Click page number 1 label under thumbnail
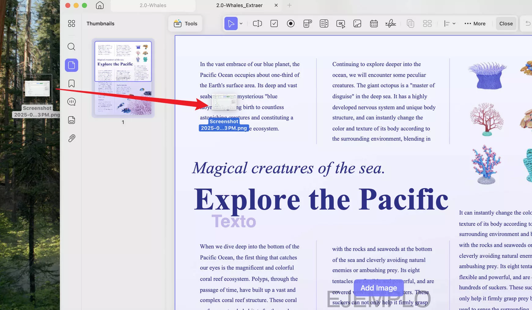Image resolution: width=532 pixels, height=310 pixels. pyautogui.click(x=123, y=122)
